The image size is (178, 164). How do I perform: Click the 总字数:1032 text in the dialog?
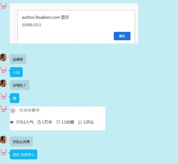31,25
